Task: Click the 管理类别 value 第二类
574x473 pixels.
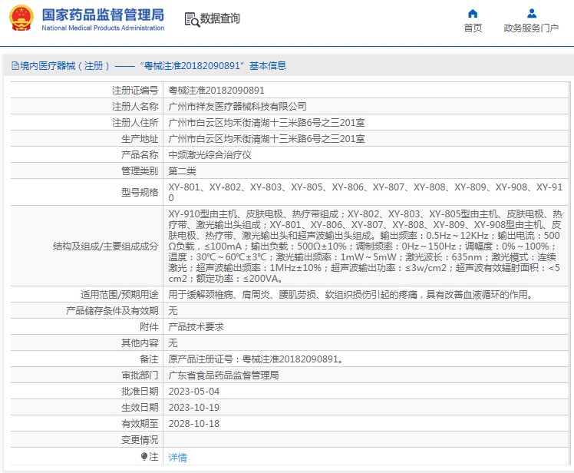Action: click(182, 170)
